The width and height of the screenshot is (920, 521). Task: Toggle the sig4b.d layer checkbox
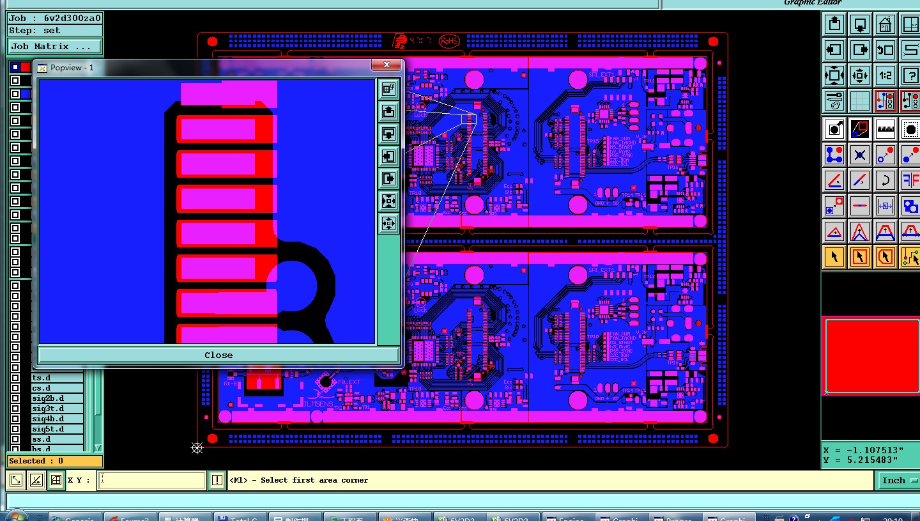tap(16, 419)
